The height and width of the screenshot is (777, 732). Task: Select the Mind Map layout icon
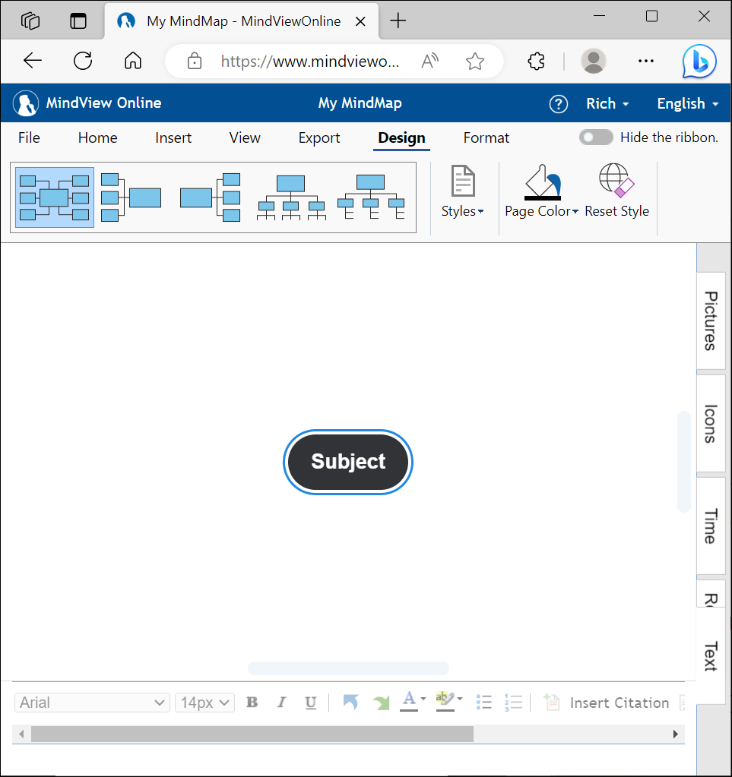pyautogui.click(x=54, y=197)
